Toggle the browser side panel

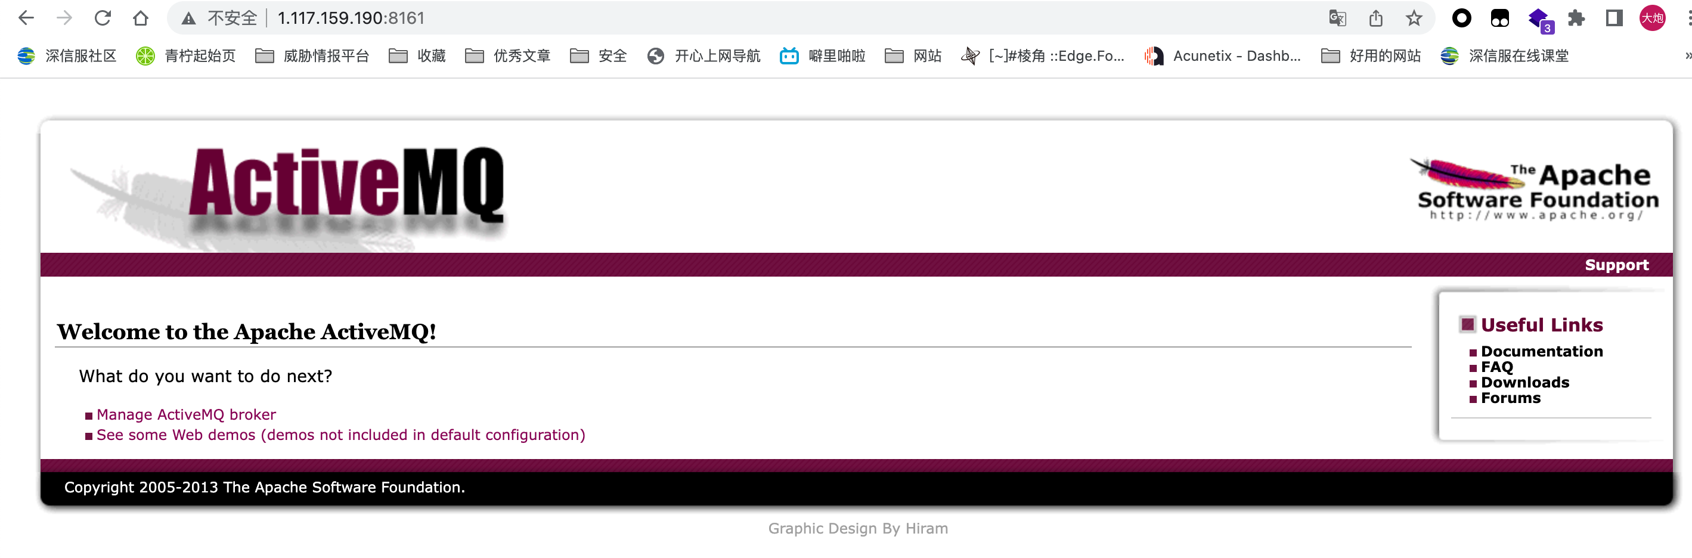pyautogui.click(x=1614, y=18)
